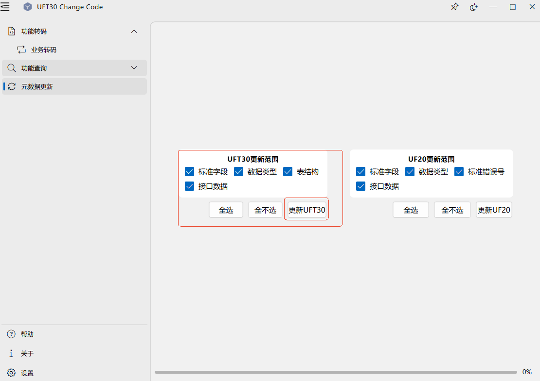The image size is (540, 381).
Task: Select 功能查询 in the sidebar
Action: tap(74, 68)
